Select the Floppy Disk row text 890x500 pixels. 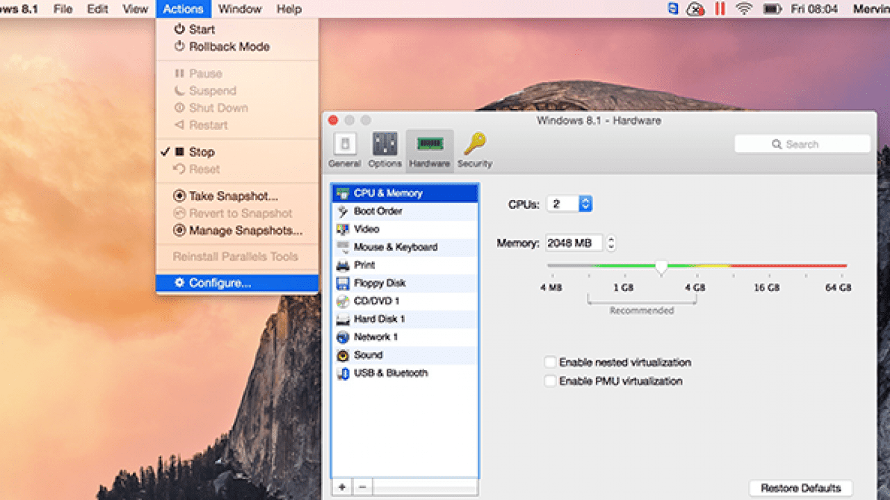point(380,283)
